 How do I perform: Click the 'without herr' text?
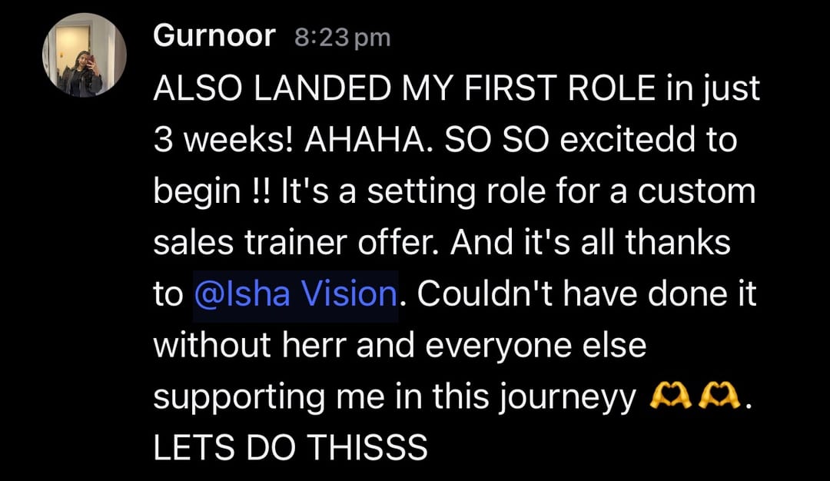(x=250, y=345)
